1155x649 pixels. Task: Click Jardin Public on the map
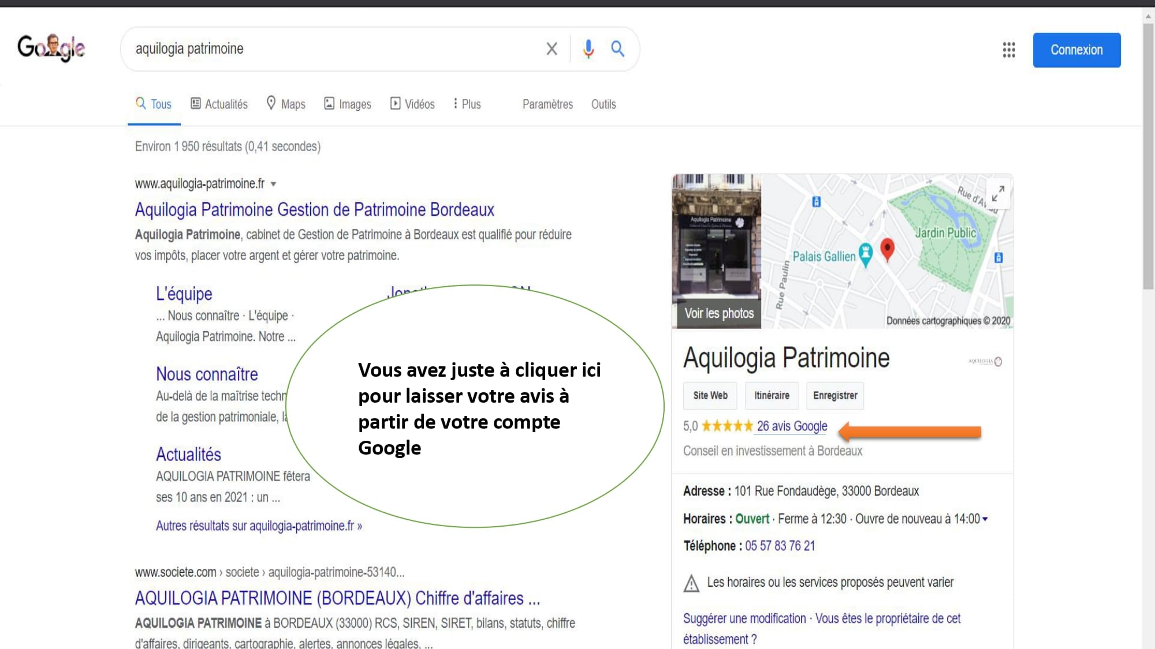pos(945,232)
